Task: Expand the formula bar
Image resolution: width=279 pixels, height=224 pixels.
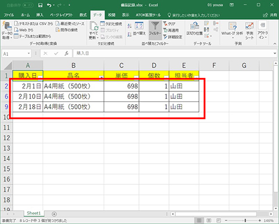Action: point(275,54)
